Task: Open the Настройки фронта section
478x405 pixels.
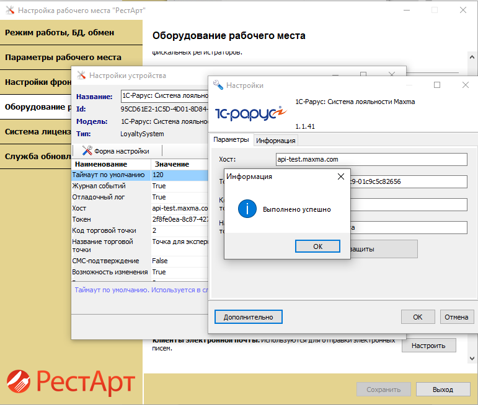Action: [x=36, y=82]
